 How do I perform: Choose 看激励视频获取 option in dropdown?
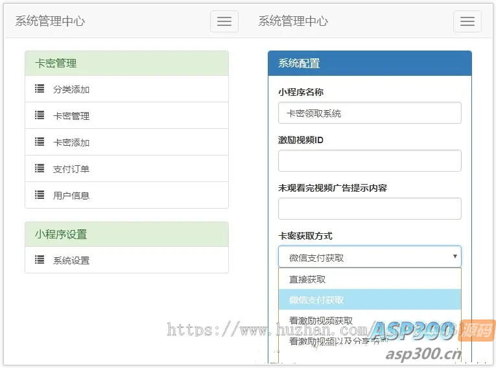click(x=370, y=320)
